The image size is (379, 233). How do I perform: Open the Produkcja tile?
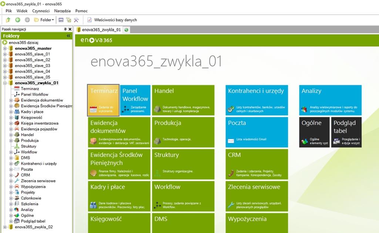coord(183,132)
